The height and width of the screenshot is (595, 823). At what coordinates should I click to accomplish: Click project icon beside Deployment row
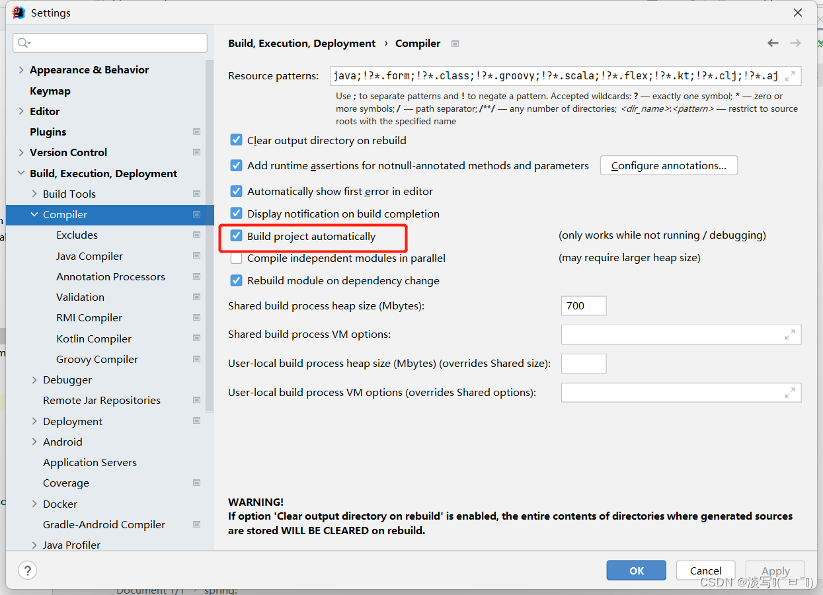196,421
